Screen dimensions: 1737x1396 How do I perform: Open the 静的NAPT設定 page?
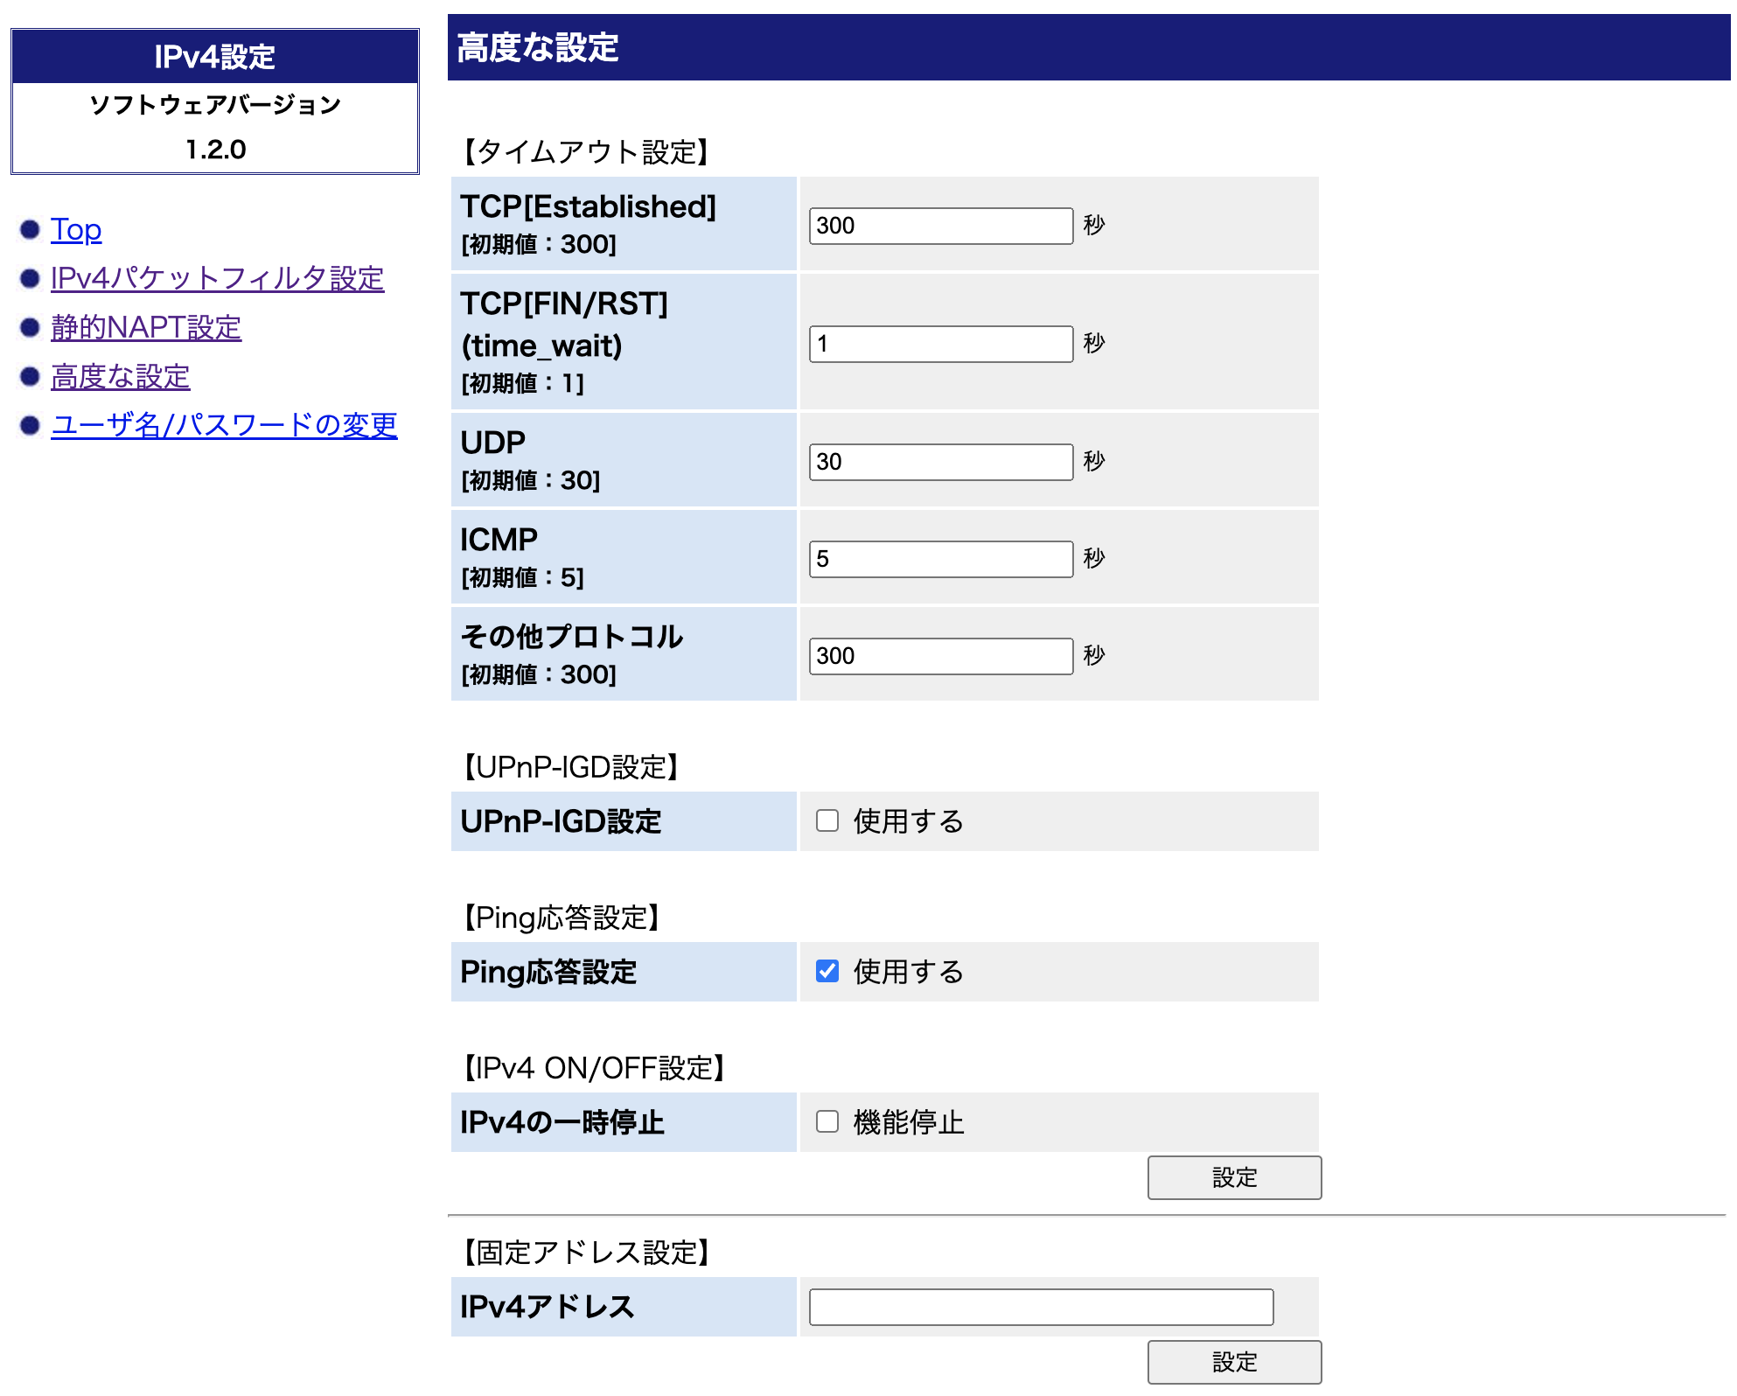[x=147, y=328]
